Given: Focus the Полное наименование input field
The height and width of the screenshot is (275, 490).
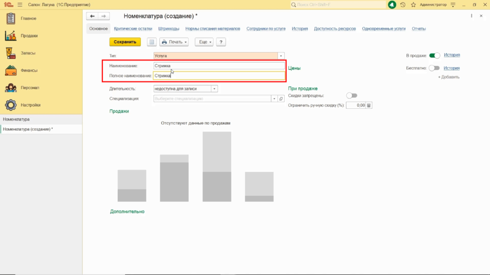Looking at the screenshot, I should tap(219, 76).
